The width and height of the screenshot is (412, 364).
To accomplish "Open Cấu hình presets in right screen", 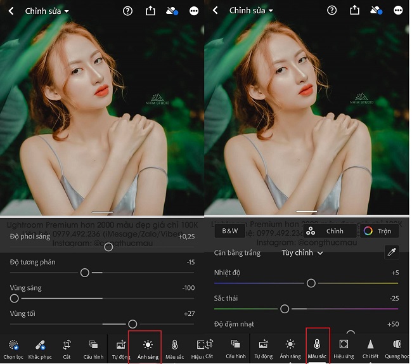I will [236, 349].
